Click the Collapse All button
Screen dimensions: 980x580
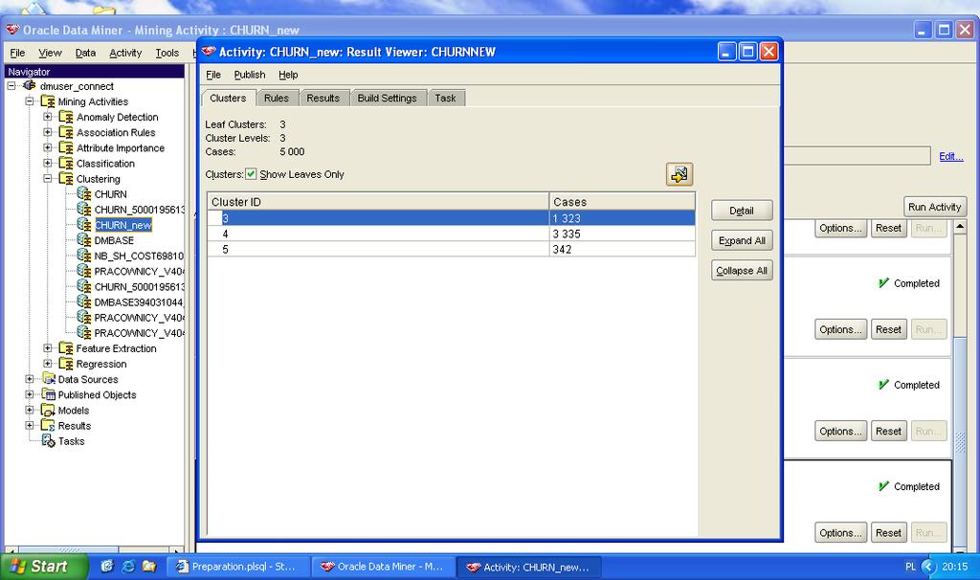(742, 271)
